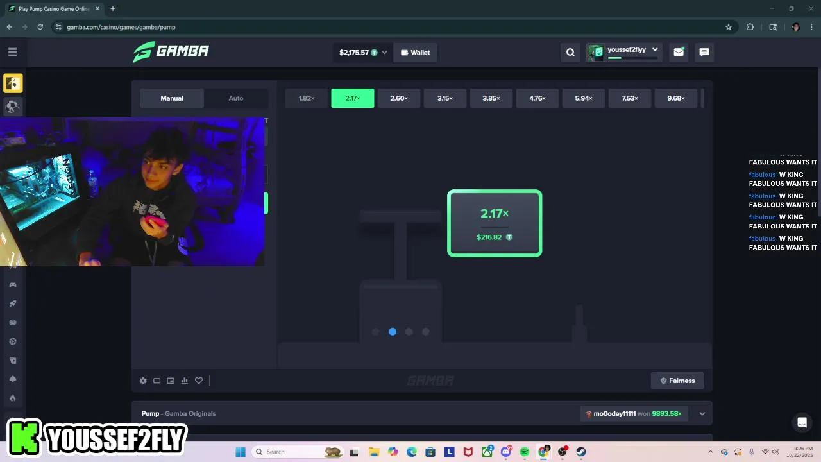Open a new browser tab
The width and height of the screenshot is (821, 462).
pyautogui.click(x=113, y=9)
